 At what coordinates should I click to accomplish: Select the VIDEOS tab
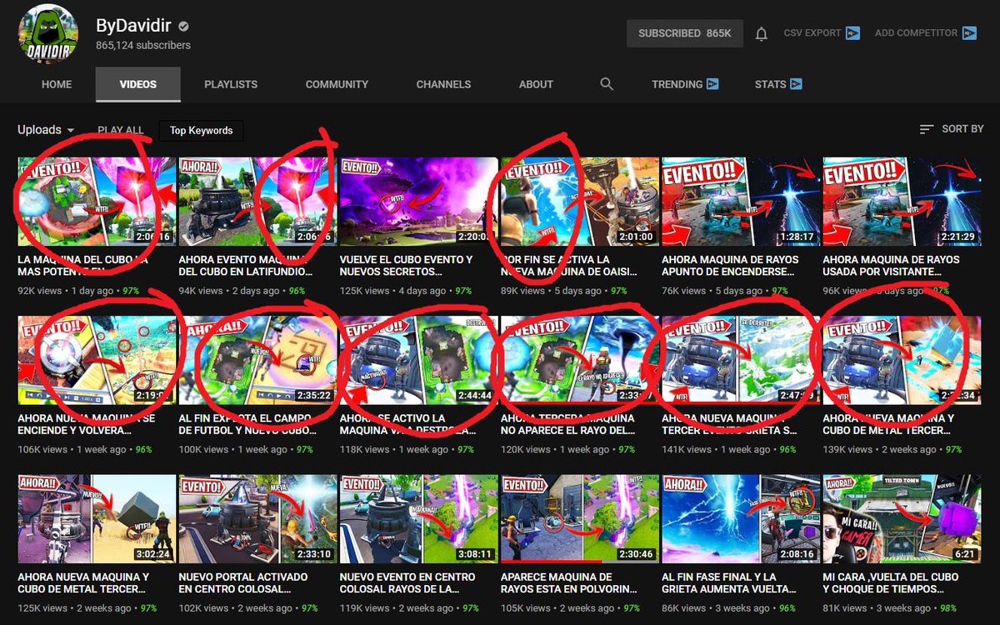point(138,84)
